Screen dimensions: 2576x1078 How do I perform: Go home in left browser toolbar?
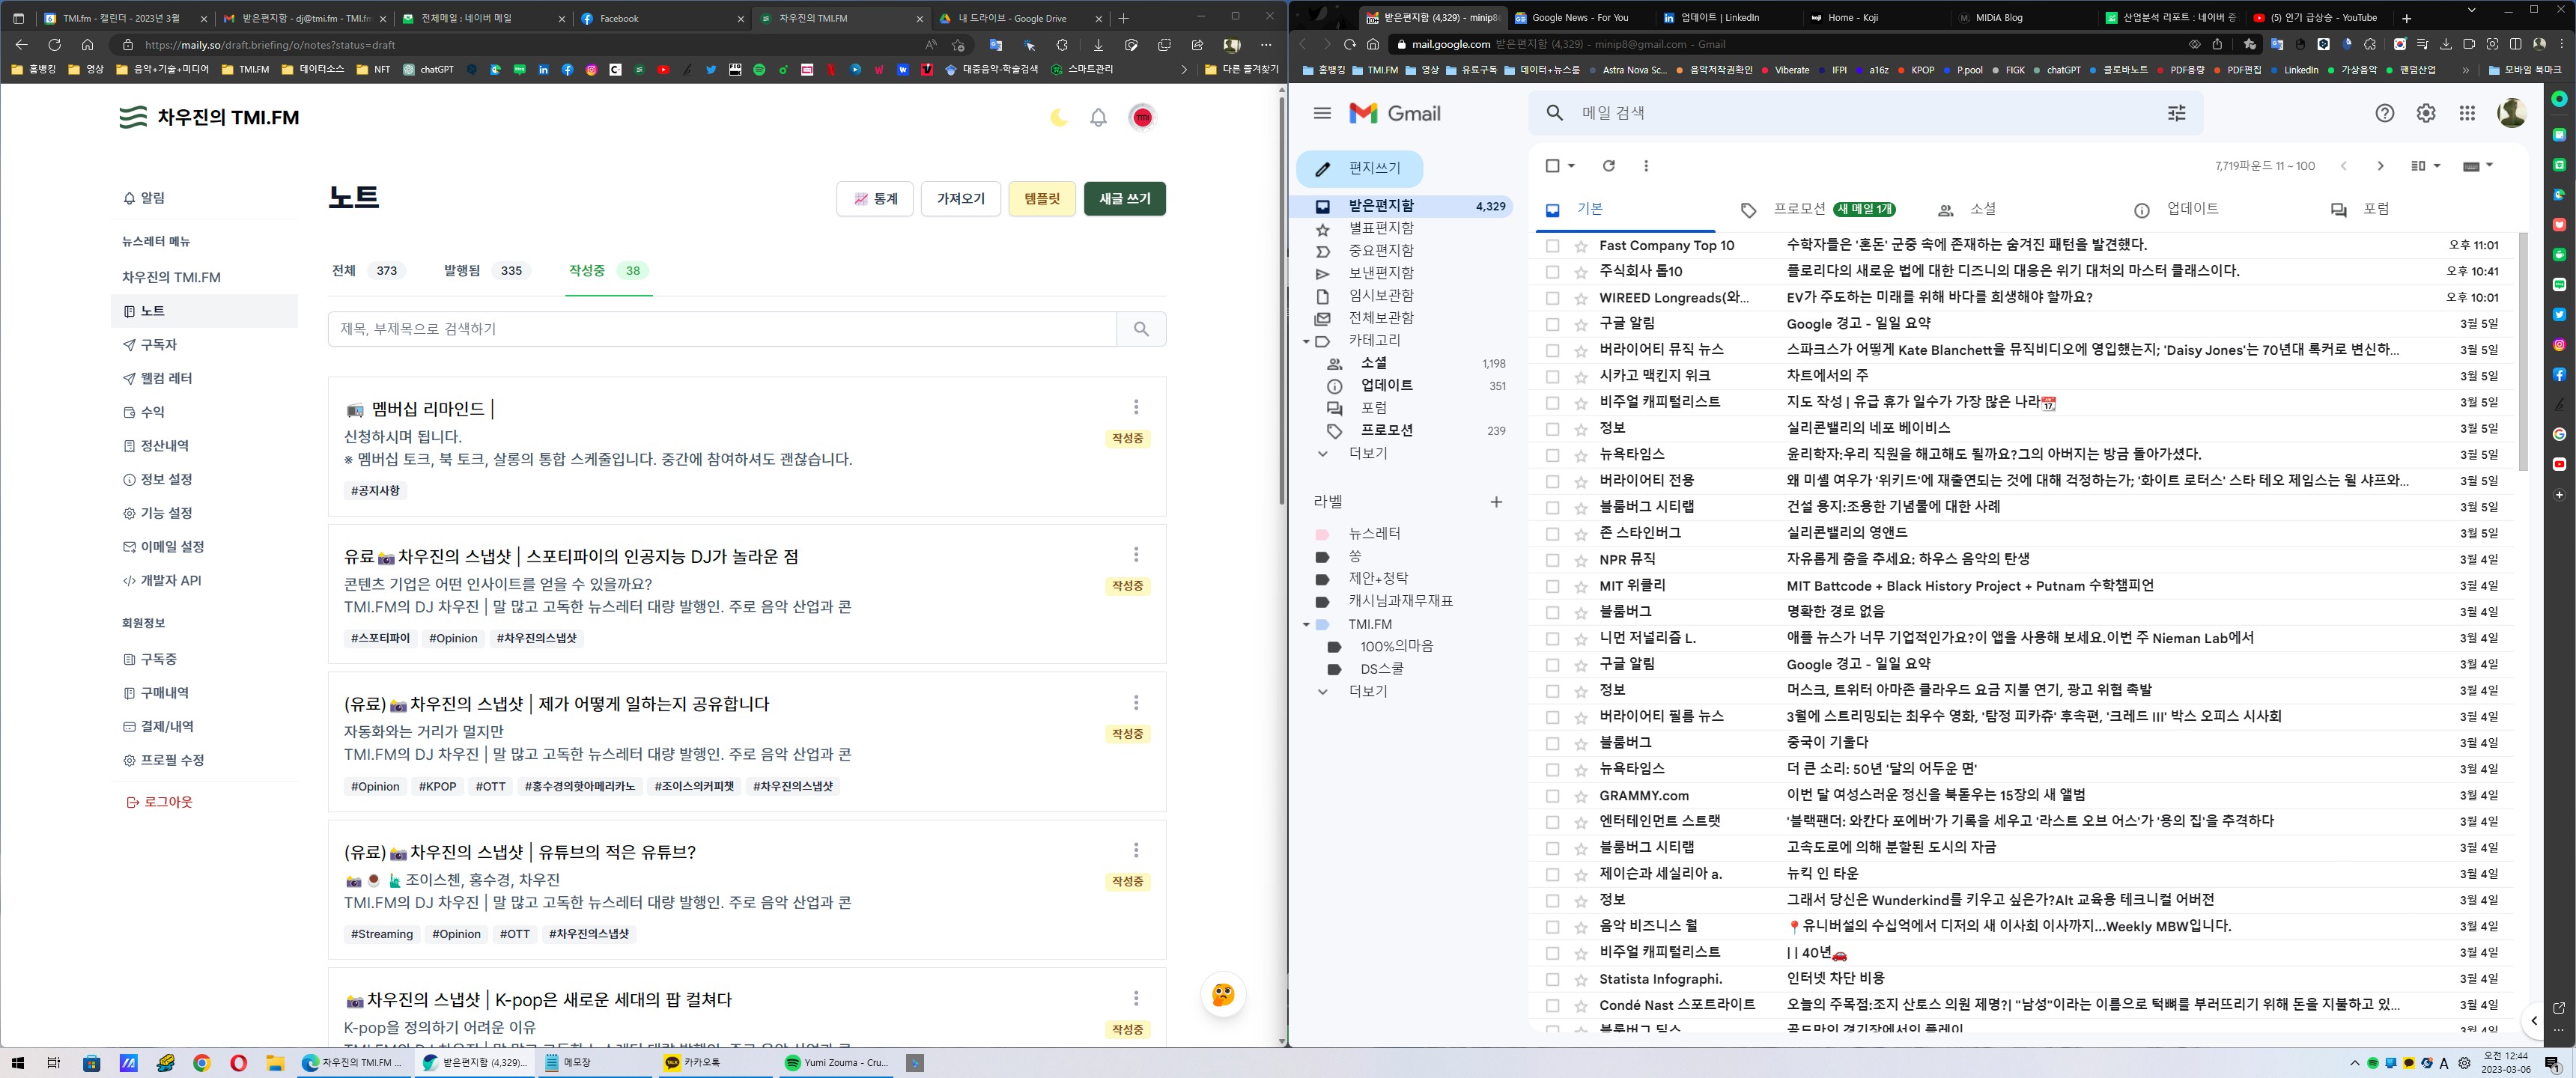click(x=87, y=45)
